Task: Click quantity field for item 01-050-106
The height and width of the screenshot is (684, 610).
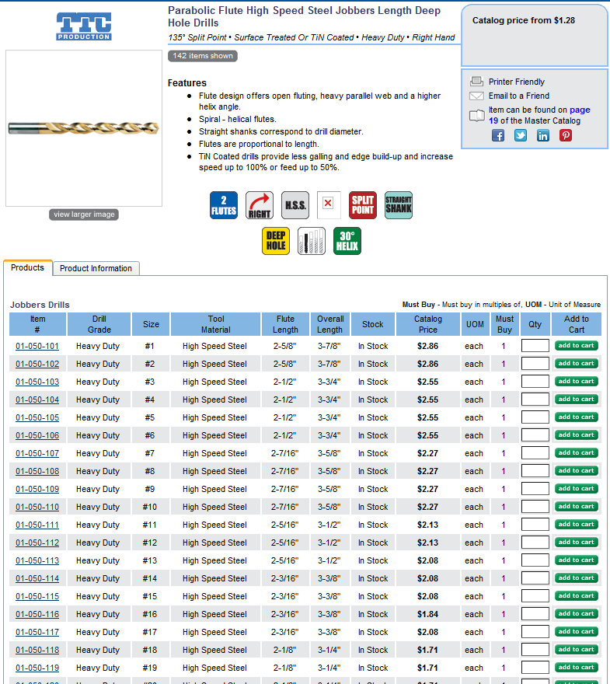Action: tap(535, 435)
